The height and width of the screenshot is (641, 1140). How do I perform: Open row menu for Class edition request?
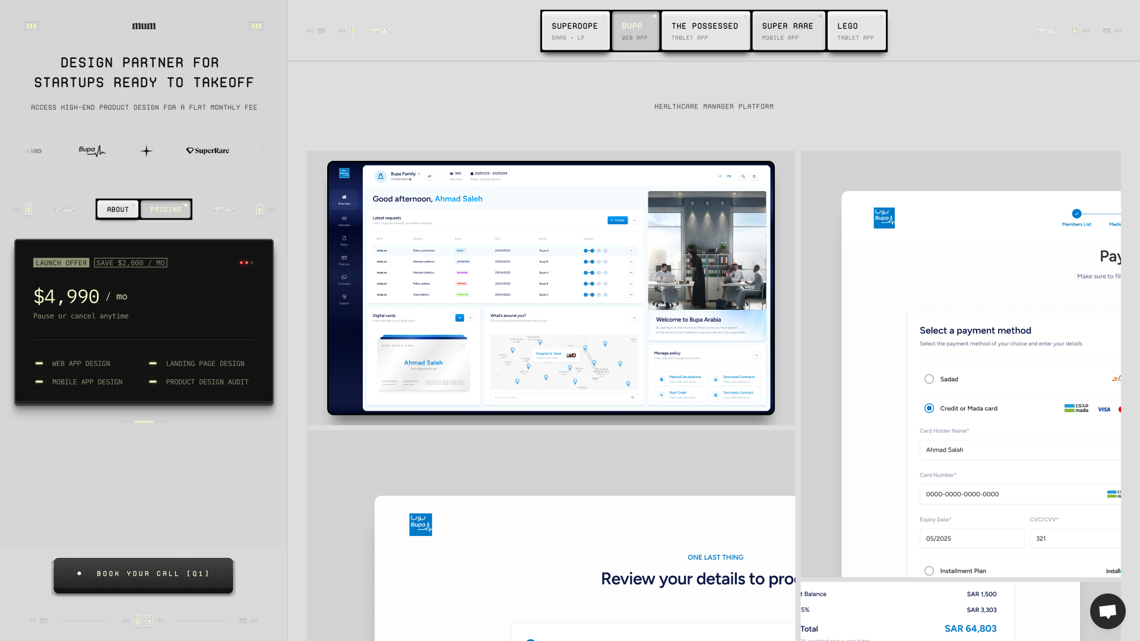pos(631,294)
